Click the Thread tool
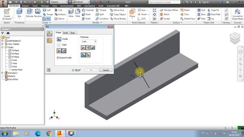This screenshot has height=137, width=244. point(101,10)
